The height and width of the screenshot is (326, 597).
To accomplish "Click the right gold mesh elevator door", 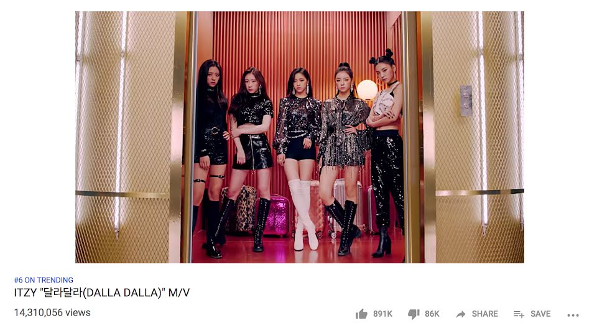I will 472,137.
